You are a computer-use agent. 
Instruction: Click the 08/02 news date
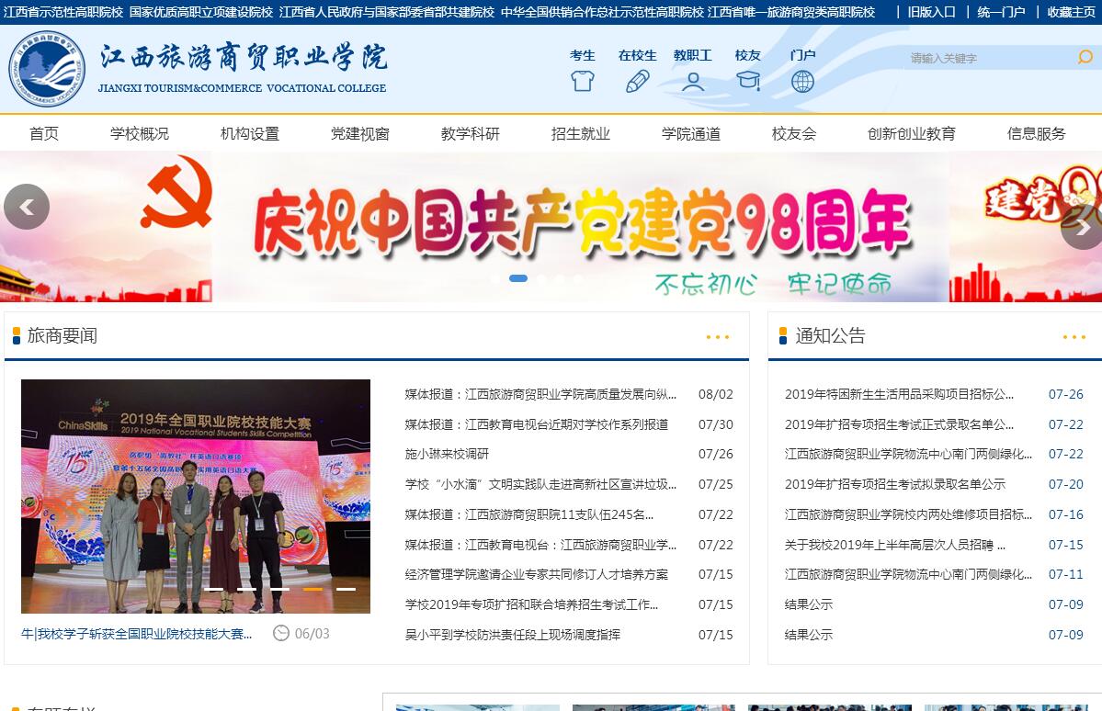tap(715, 394)
